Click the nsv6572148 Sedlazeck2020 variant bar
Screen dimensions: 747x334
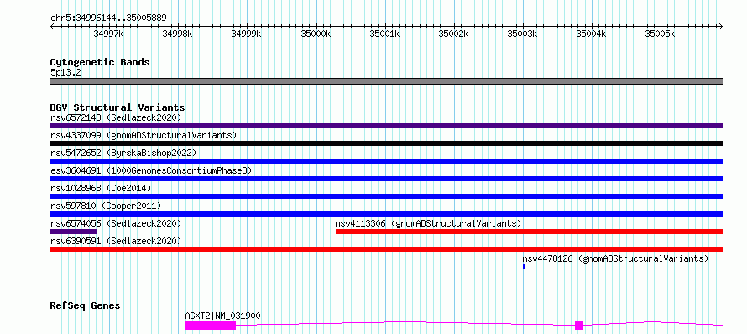tap(386, 126)
